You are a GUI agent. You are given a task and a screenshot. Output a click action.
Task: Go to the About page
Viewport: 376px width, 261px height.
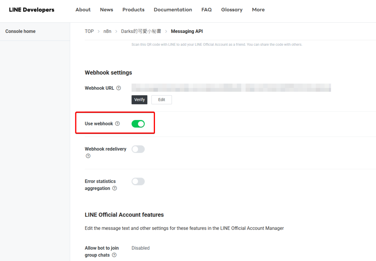tap(83, 10)
